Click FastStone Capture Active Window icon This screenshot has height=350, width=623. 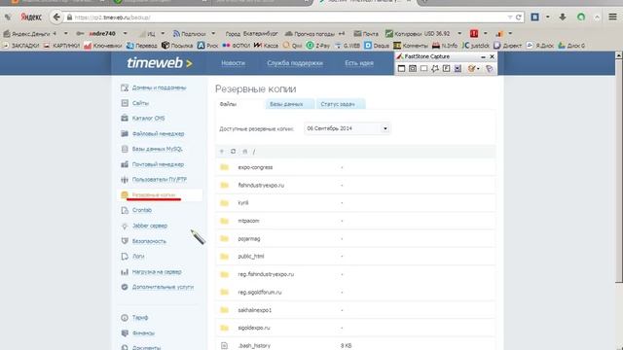pos(401,69)
